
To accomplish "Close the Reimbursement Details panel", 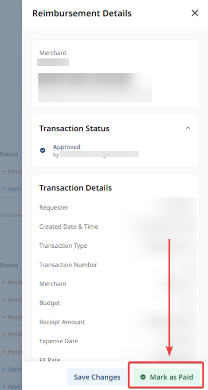I will point(195,13).
